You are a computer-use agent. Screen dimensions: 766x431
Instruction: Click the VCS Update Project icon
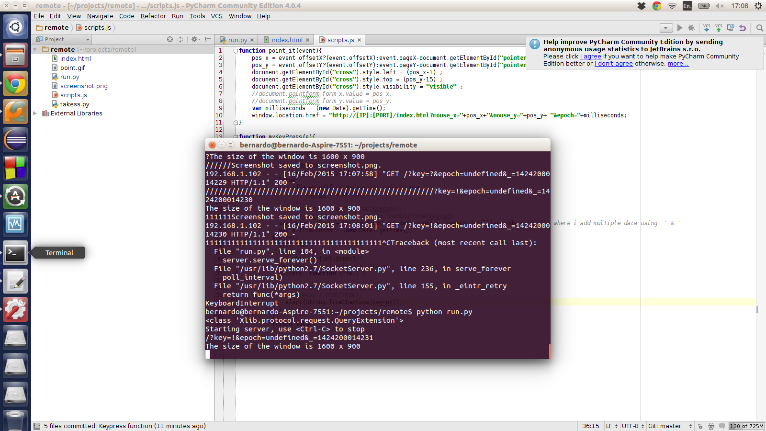click(707, 28)
